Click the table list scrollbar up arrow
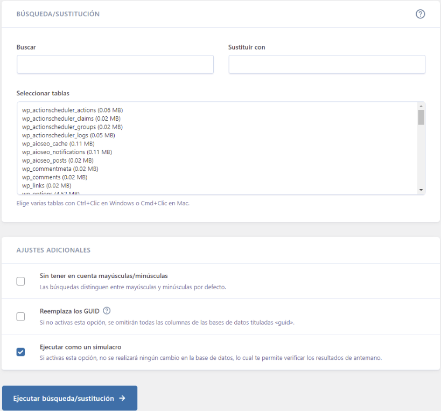Screen dimensions: 441x411 pos(421,106)
